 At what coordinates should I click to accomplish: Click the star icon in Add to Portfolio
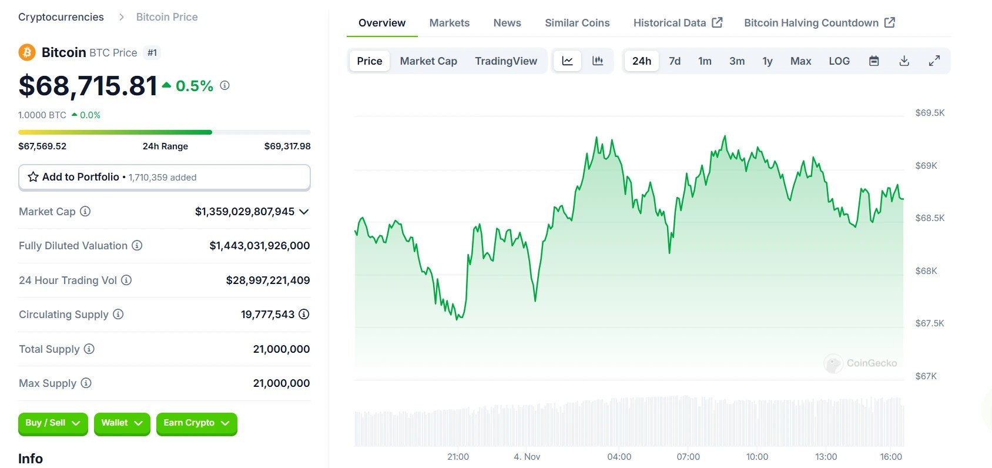pyautogui.click(x=33, y=177)
